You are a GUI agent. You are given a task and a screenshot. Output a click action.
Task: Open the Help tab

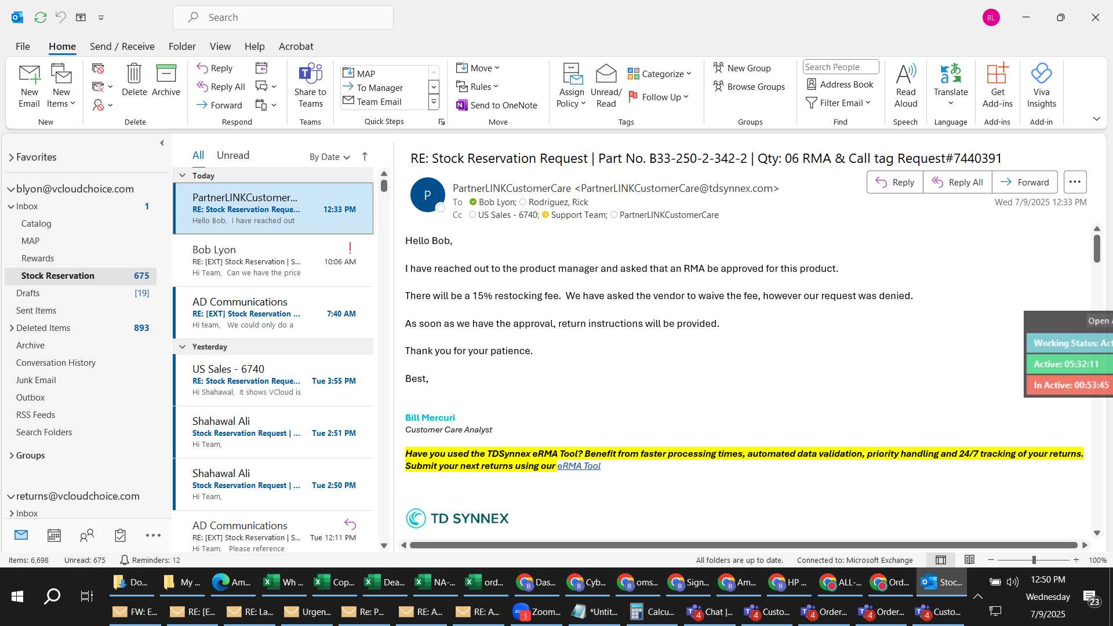(x=254, y=46)
